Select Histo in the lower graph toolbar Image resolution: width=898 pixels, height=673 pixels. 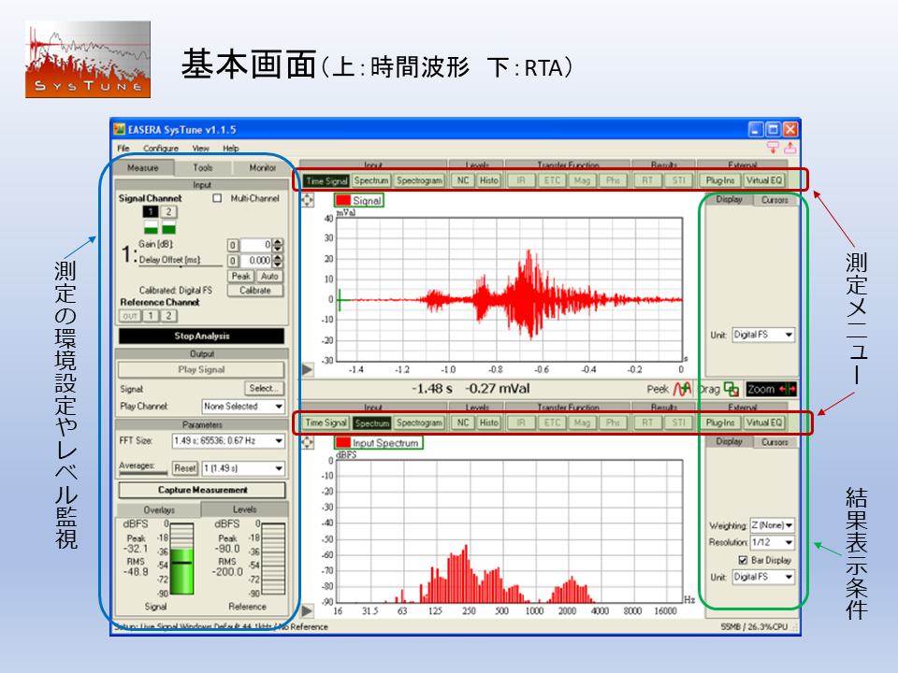488,422
